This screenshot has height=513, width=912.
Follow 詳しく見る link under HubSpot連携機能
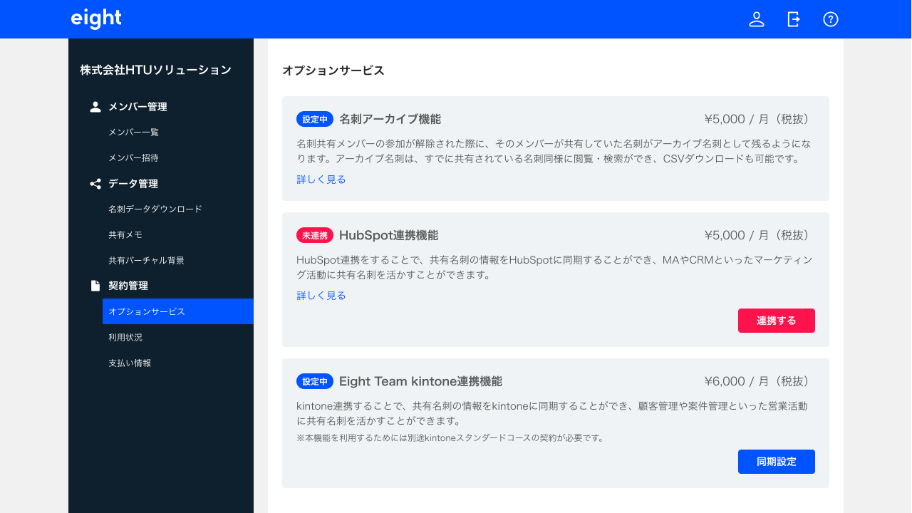[x=321, y=296]
